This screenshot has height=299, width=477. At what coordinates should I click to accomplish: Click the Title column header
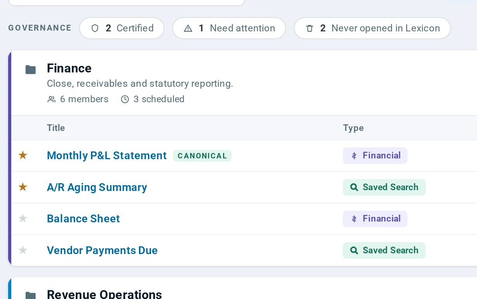click(56, 128)
